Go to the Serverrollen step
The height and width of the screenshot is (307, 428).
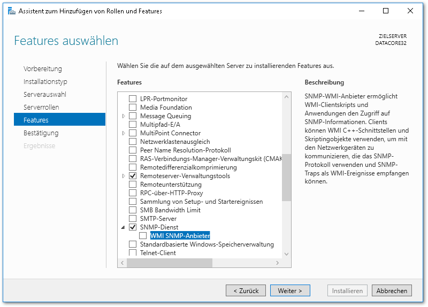[41, 108]
